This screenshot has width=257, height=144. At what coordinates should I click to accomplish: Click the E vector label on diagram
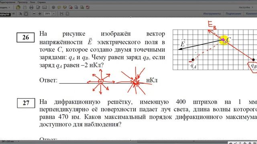[183, 43]
